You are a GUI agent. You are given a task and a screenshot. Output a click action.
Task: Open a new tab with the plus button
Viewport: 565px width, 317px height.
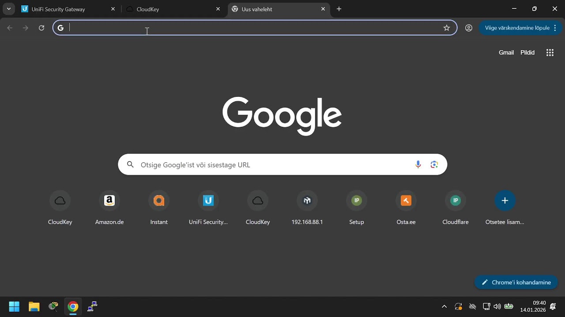tap(339, 9)
